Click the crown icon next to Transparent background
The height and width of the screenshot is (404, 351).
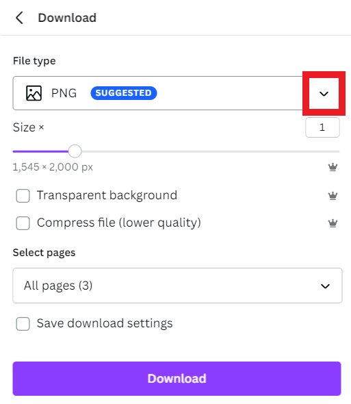pyautogui.click(x=333, y=196)
